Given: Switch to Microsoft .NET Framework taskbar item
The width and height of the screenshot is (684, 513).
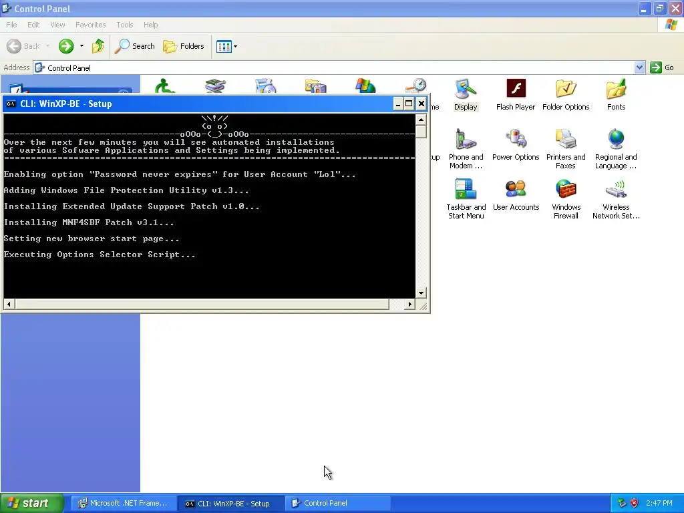Looking at the screenshot, I should (123, 503).
